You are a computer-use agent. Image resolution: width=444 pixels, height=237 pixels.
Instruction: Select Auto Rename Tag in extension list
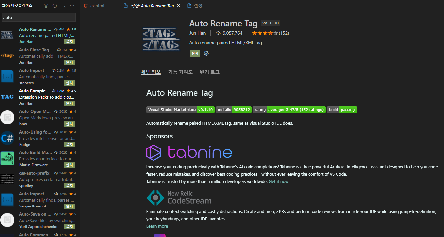tap(40, 35)
